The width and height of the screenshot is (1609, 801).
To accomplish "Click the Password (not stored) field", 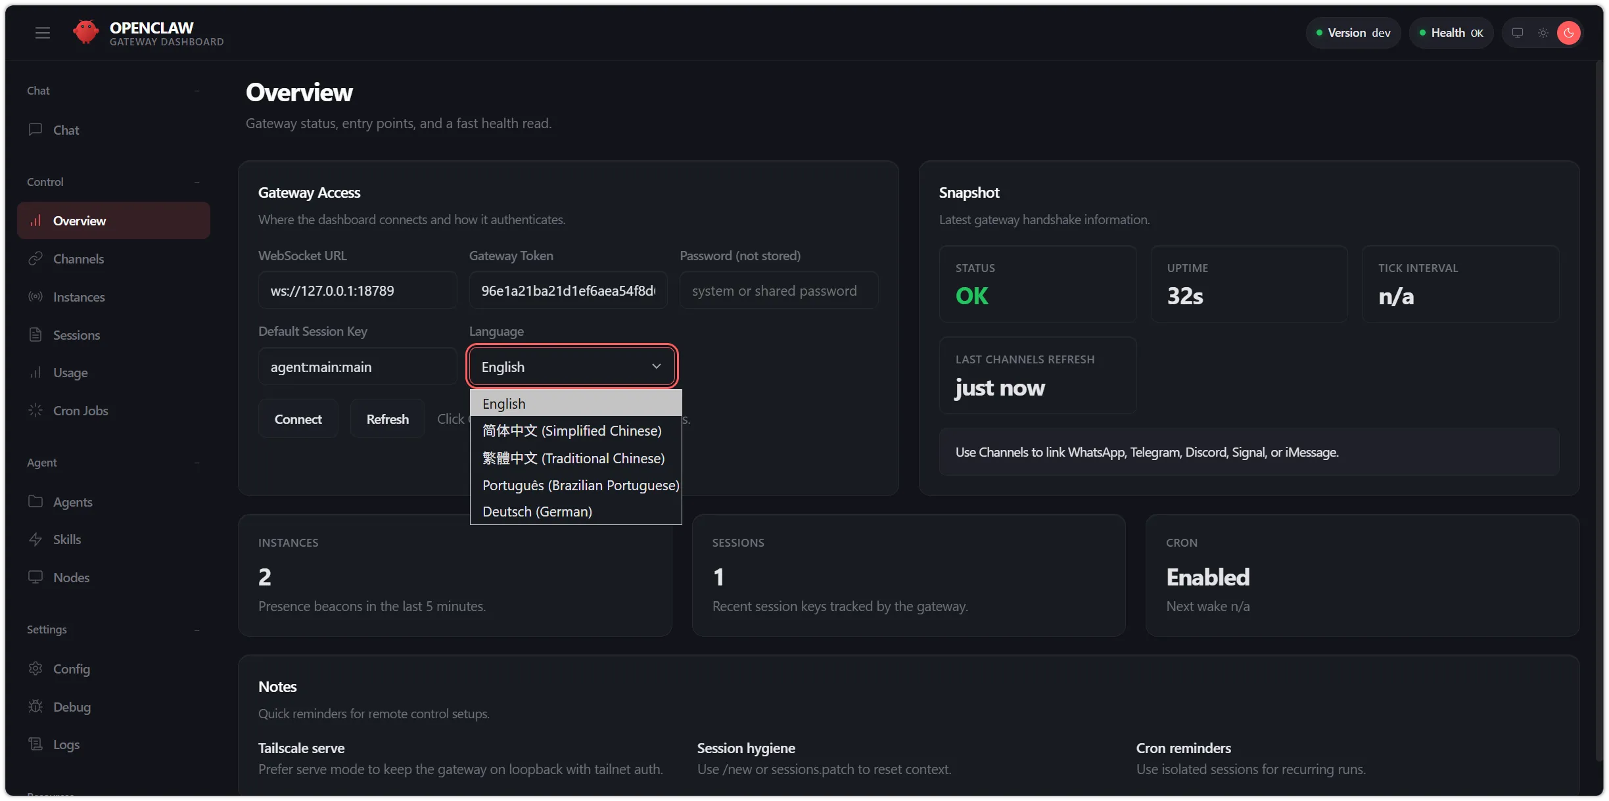I will 778,291.
